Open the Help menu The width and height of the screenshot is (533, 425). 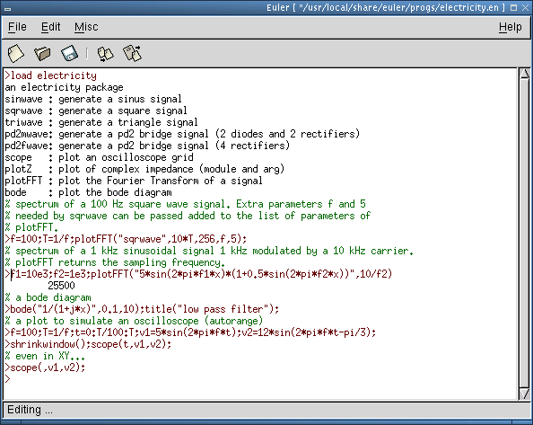coord(511,27)
